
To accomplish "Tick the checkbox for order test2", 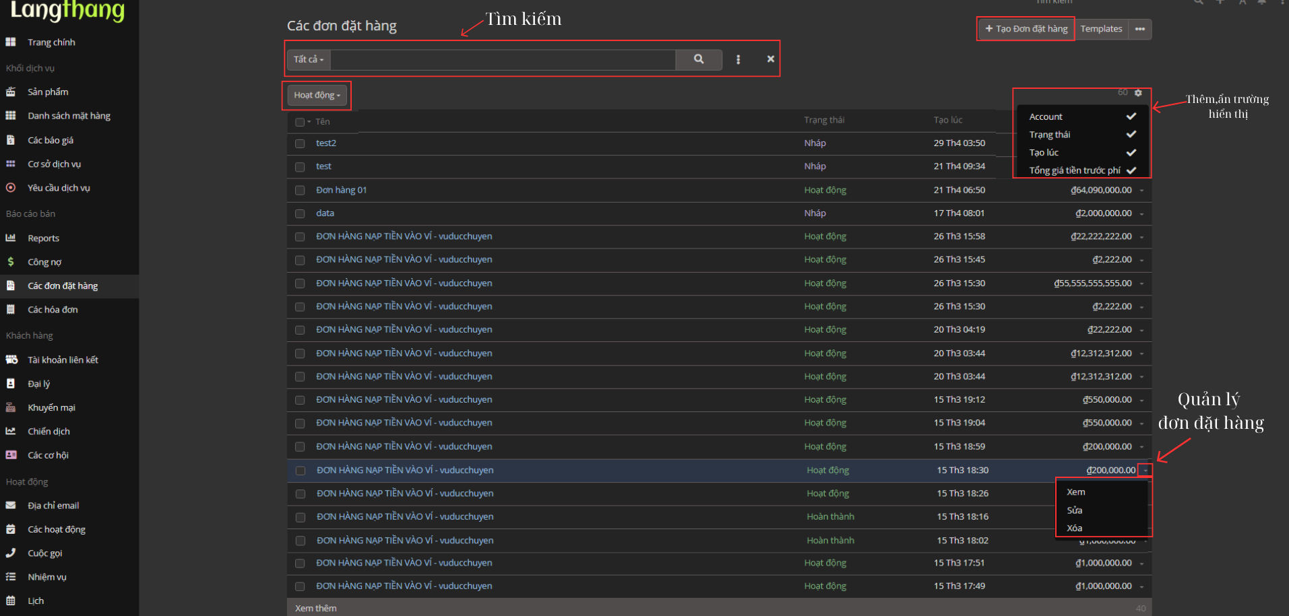I will pyautogui.click(x=300, y=143).
